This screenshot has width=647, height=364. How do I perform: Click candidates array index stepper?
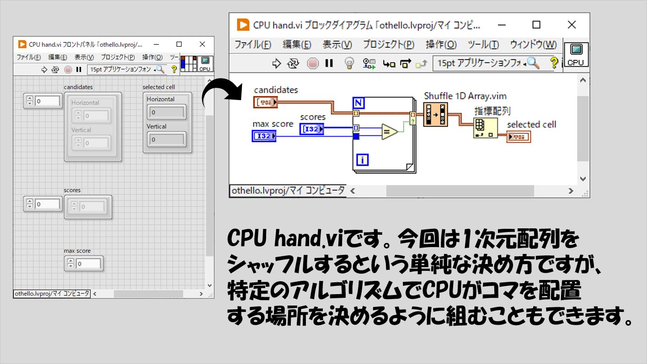[x=30, y=101]
